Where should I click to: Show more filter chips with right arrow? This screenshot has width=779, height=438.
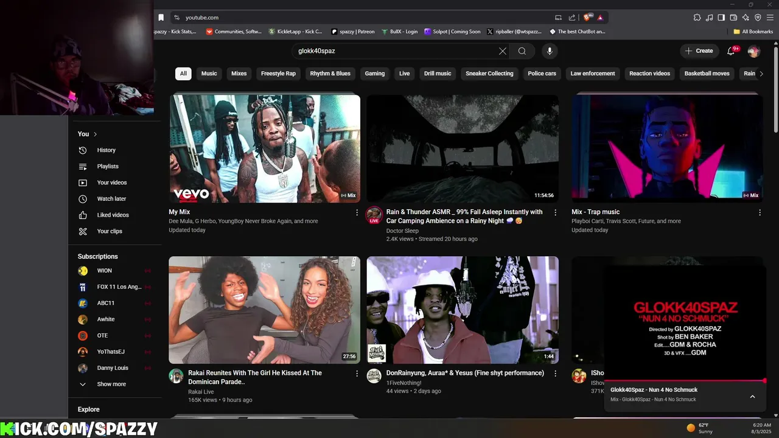tap(761, 74)
